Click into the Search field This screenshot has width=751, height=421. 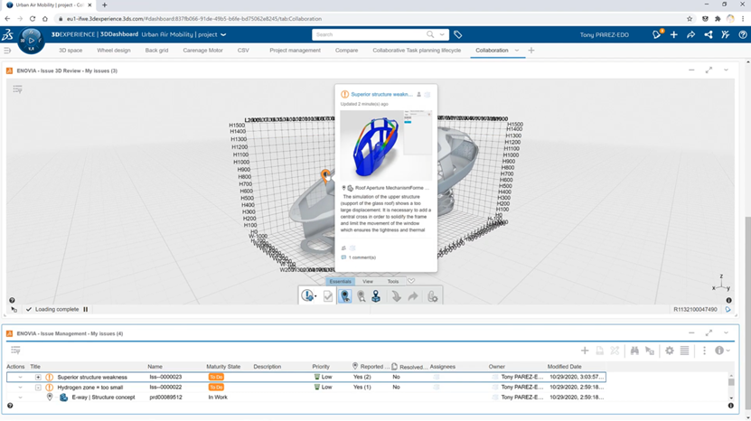tap(369, 34)
